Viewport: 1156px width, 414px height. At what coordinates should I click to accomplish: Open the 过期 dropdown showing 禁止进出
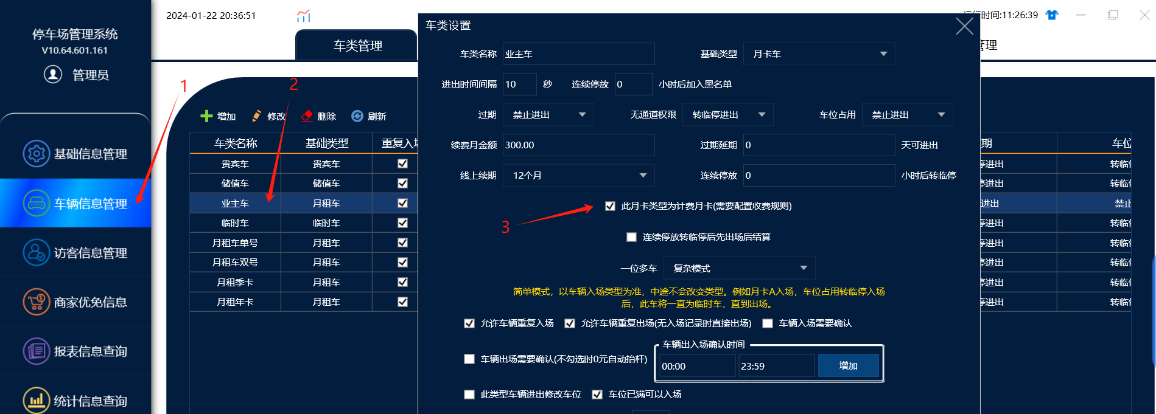pyautogui.click(x=548, y=115)
